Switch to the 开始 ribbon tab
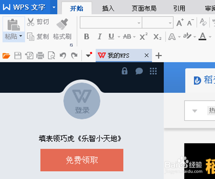Image resolution: width=215 pixels, height=179 pixels. 77,8
